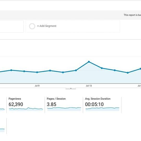Click the 62,390 pageviews value
The image size is (141, 141).
click(x=16, y=104)
